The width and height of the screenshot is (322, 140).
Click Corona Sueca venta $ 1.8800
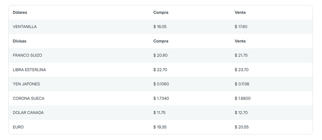(243, 98)
